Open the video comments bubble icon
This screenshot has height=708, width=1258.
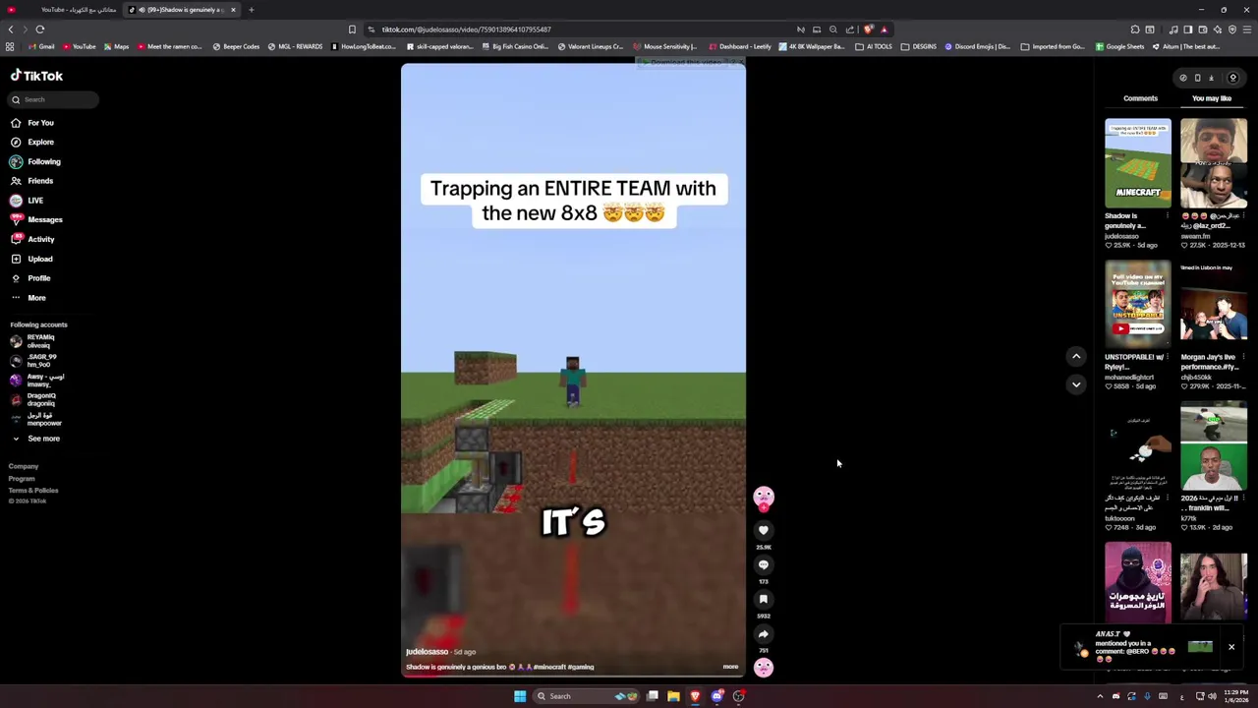coord(764,564)
